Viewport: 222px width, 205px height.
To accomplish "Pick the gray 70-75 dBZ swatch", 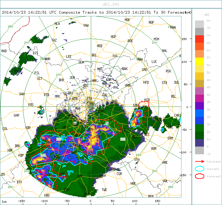I will [x=200, y=31].
